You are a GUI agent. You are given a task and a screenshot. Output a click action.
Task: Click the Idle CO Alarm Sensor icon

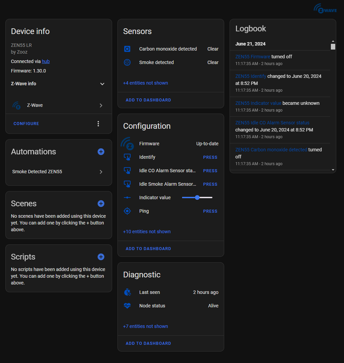click(127, 171)
